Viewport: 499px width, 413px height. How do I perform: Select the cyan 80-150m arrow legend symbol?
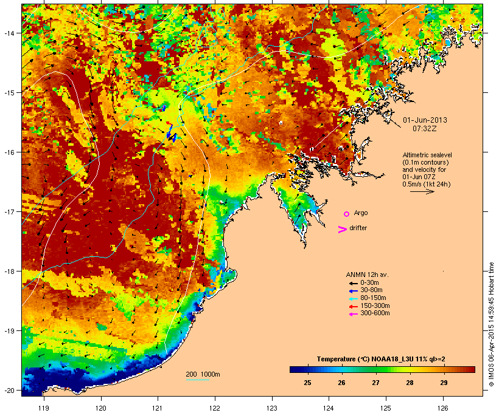354,299
